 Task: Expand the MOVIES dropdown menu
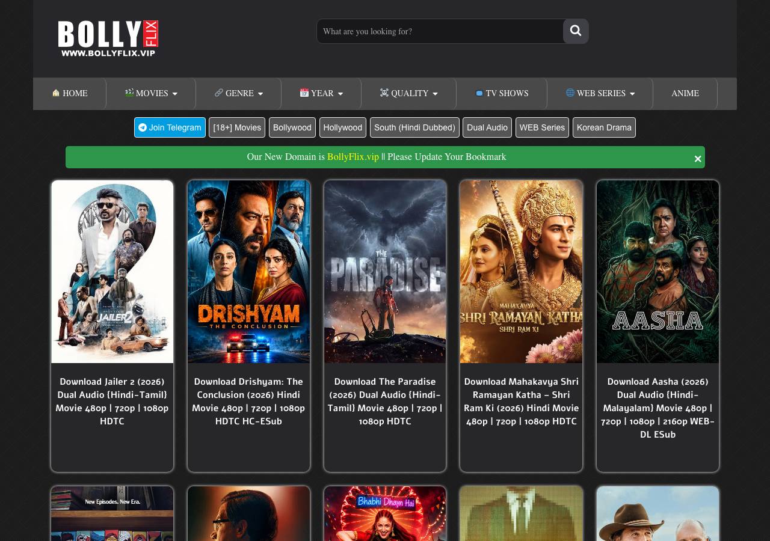click(151, 94)
